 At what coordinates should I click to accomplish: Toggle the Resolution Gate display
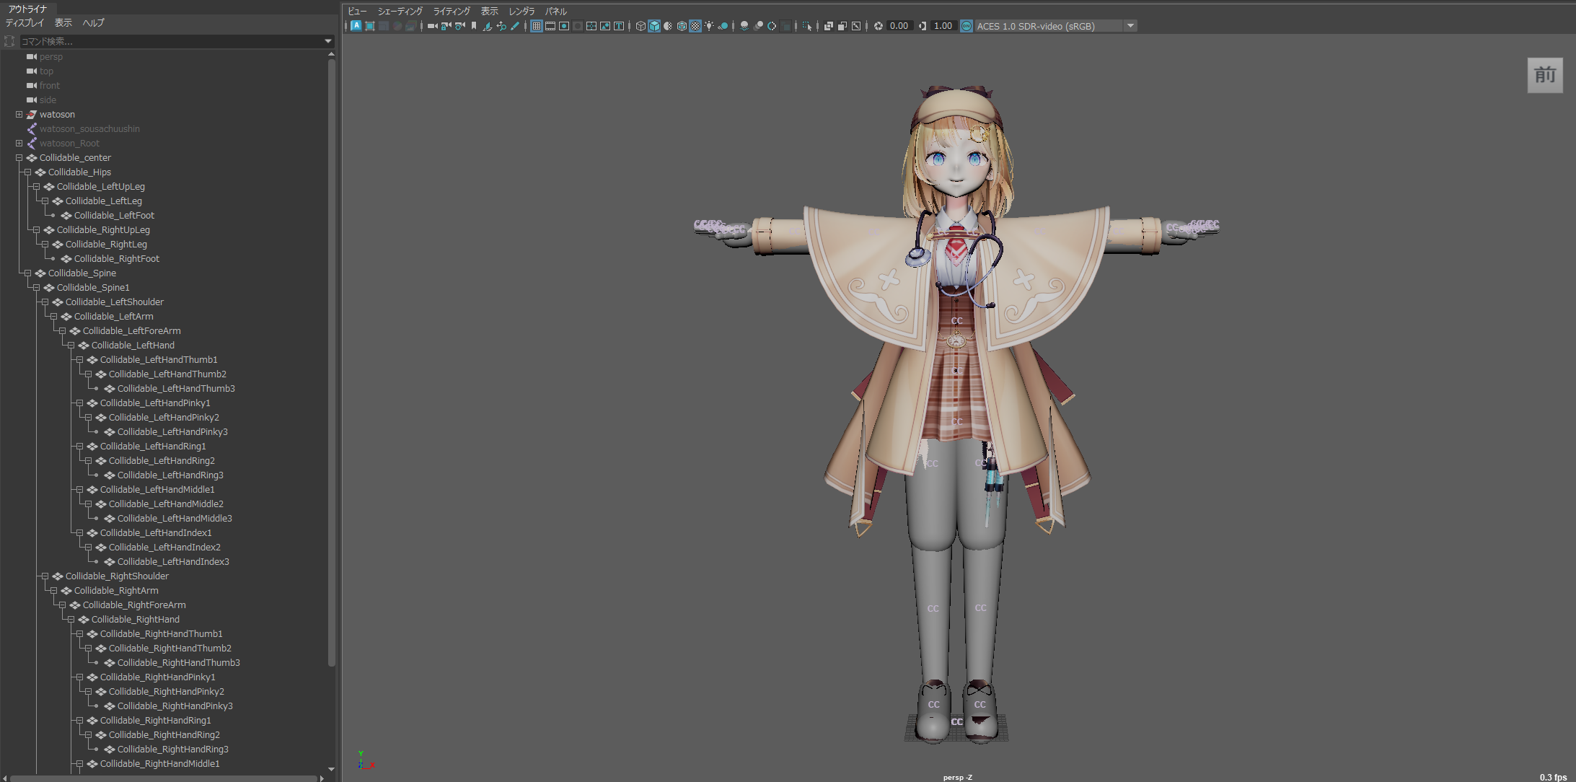(x=564, y=26)
